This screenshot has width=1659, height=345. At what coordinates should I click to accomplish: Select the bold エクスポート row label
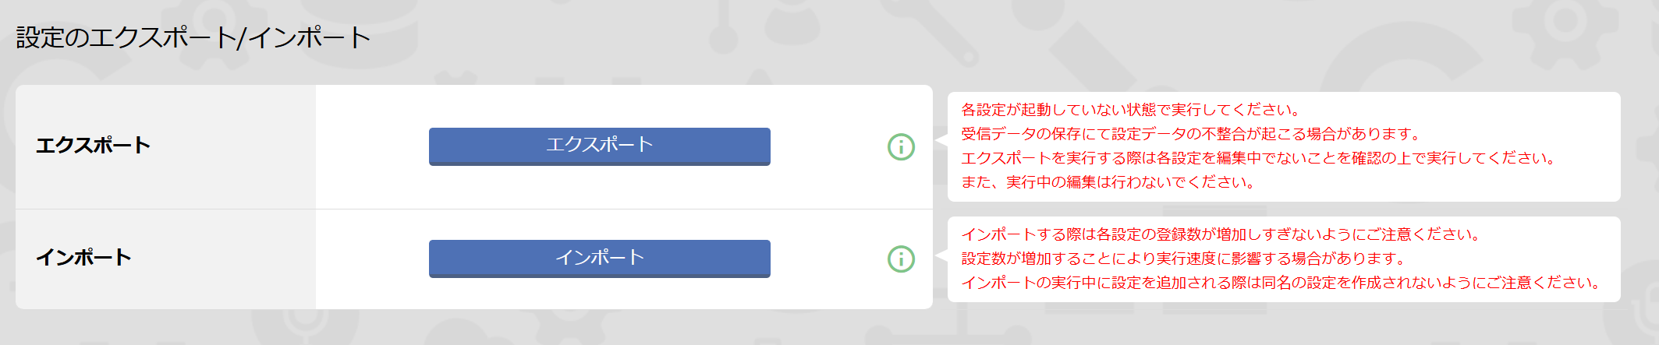pos(93,146)
